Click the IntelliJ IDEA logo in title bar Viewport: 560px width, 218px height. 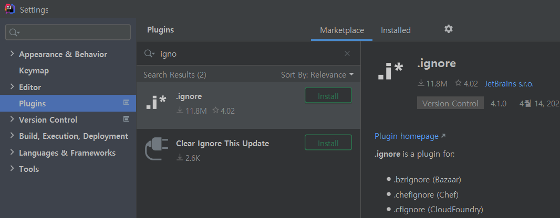(x=9, y=8)
